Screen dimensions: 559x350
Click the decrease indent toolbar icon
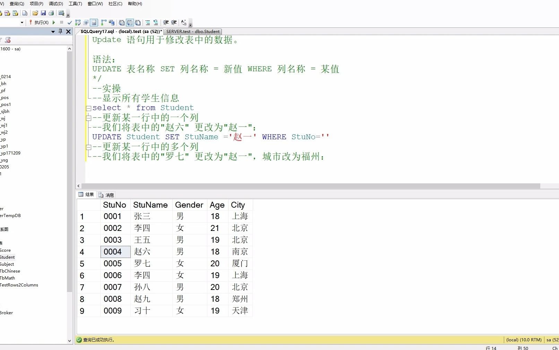coord(166,23)
